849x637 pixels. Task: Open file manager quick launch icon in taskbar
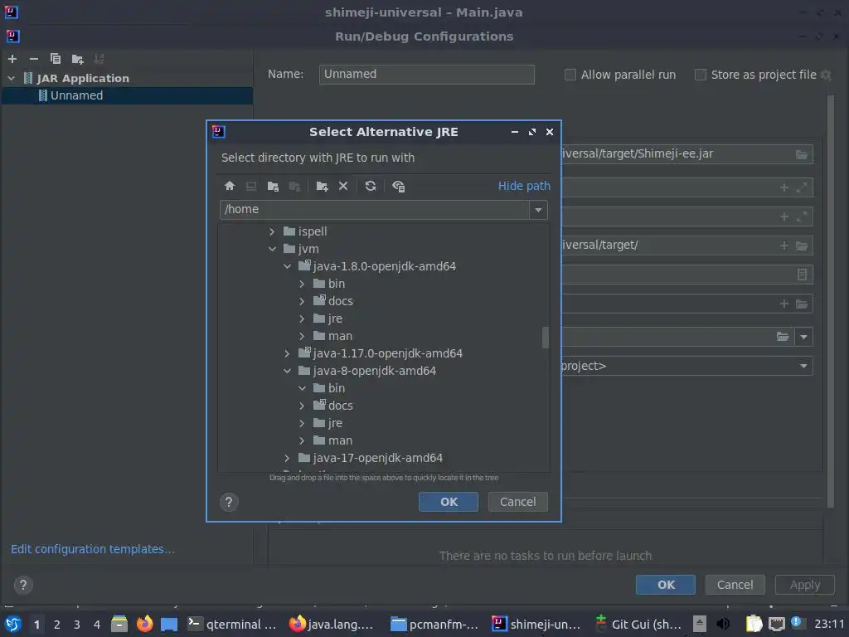[x=119, y=624]
